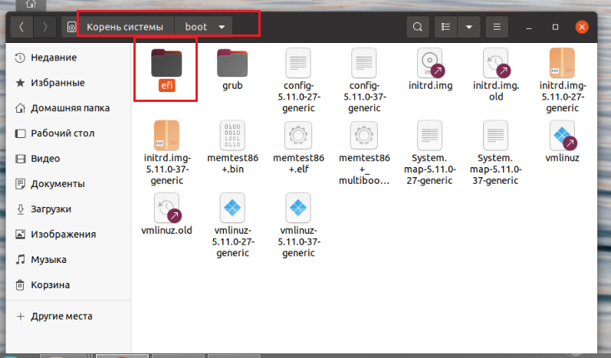
Task: Select the efi folder
Action: [x=166, y=70]
